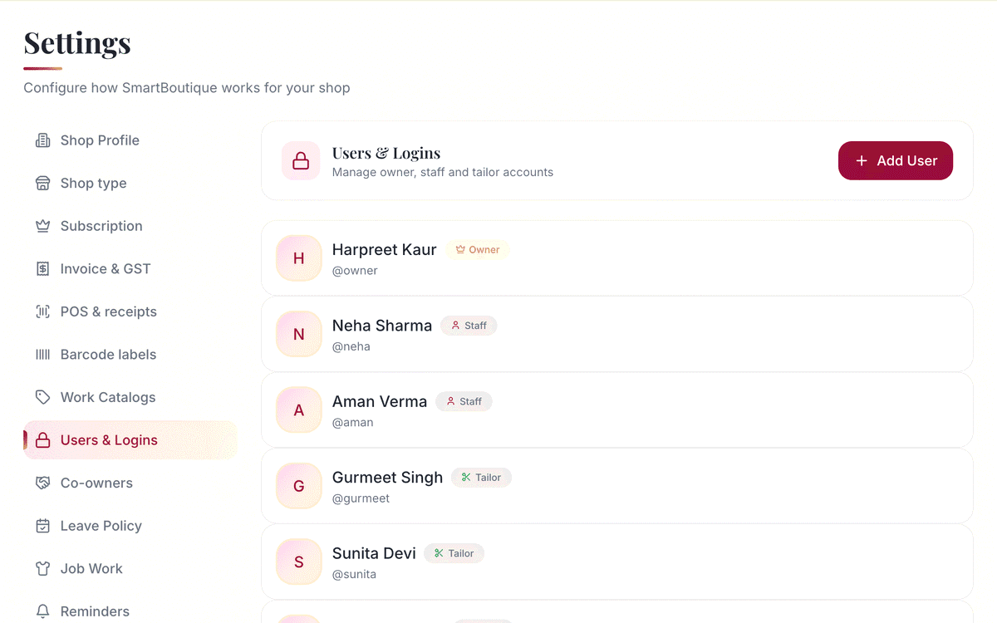997x623 pixels.
Task: Click the Settings page heading
Action: (x=77, y=42)
